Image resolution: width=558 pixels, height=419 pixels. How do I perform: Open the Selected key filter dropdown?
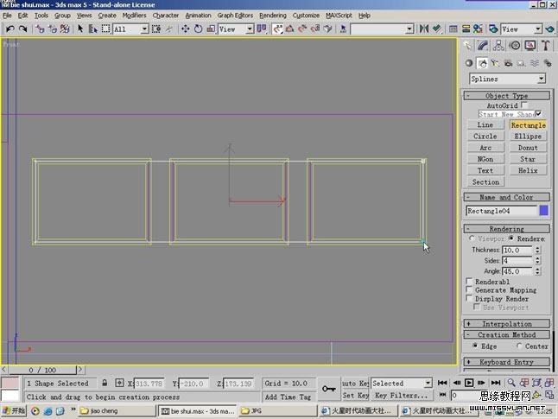tap(402, 383)
